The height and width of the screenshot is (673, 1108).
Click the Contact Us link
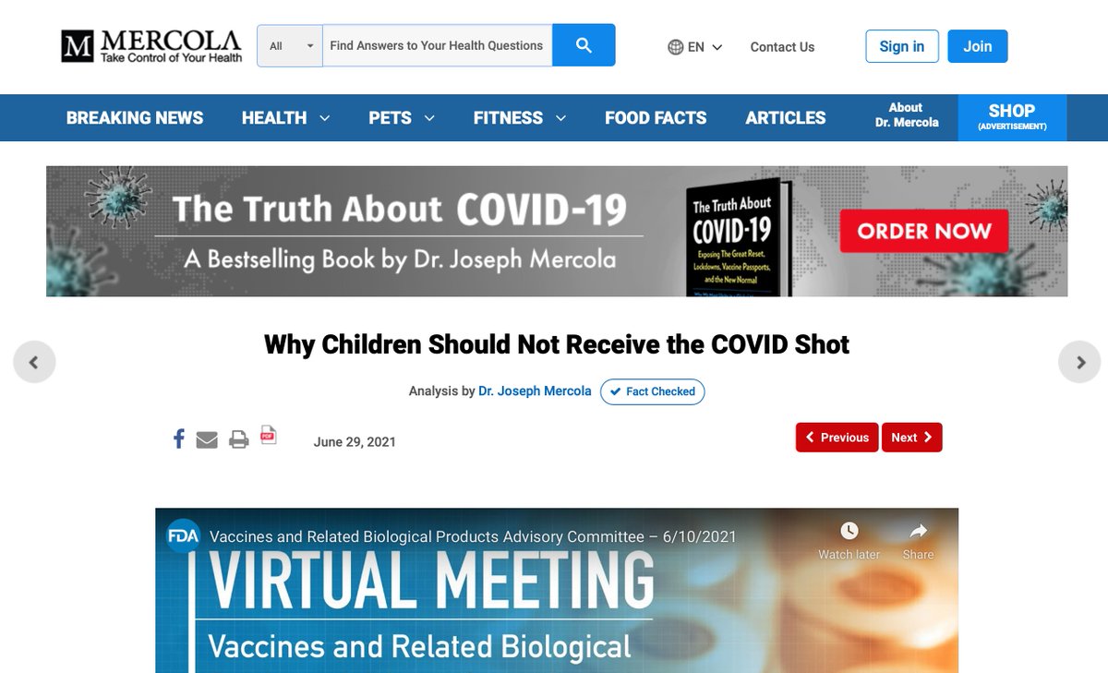[x=782, y=47]
